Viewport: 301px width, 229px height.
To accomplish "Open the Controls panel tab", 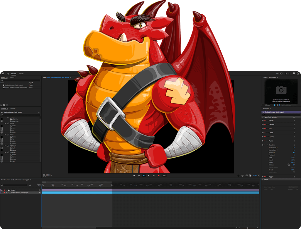I will pyautogui.click(x=13, y=109).
